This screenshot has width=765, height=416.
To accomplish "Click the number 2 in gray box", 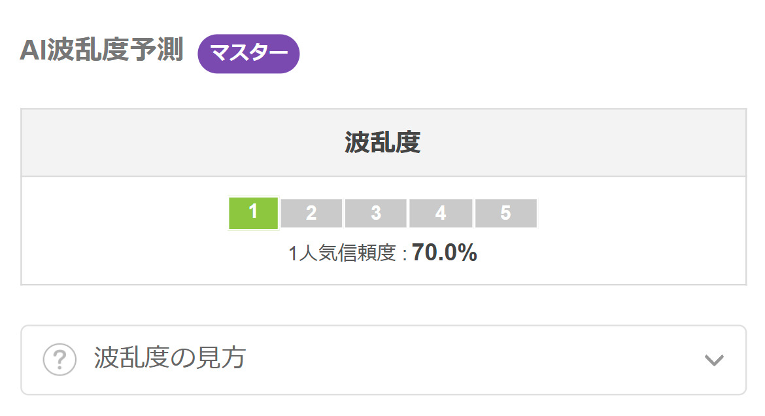I will (x=311, y=213).
